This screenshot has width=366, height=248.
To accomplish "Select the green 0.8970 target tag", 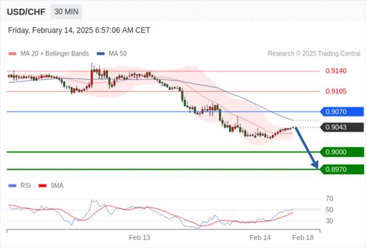I will point(342,169).
